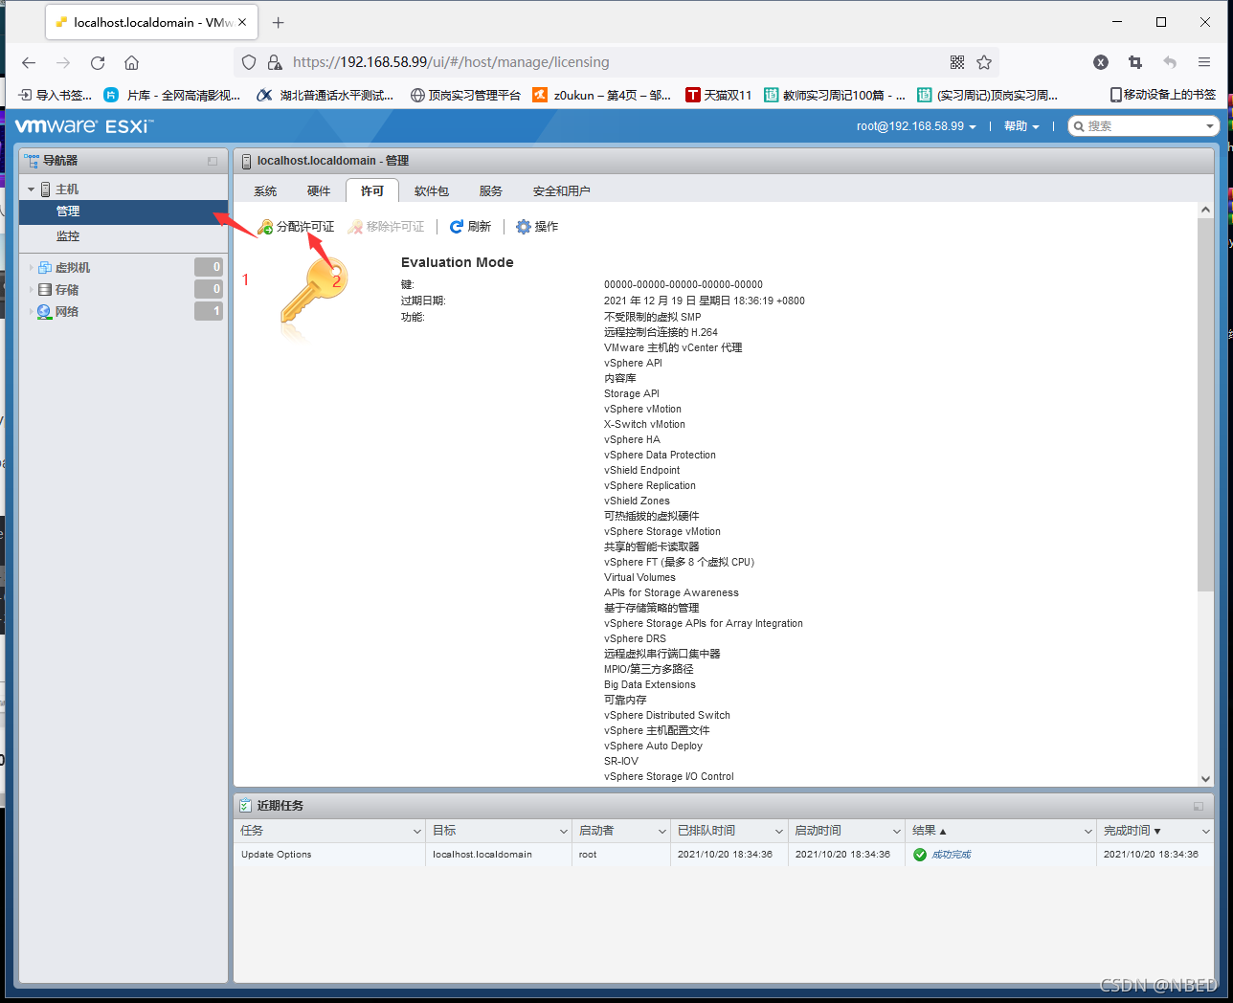Click the undo arrow toolbar icon
This screenshot has height=1003, width=1233.
click(x=1170, y=62)
